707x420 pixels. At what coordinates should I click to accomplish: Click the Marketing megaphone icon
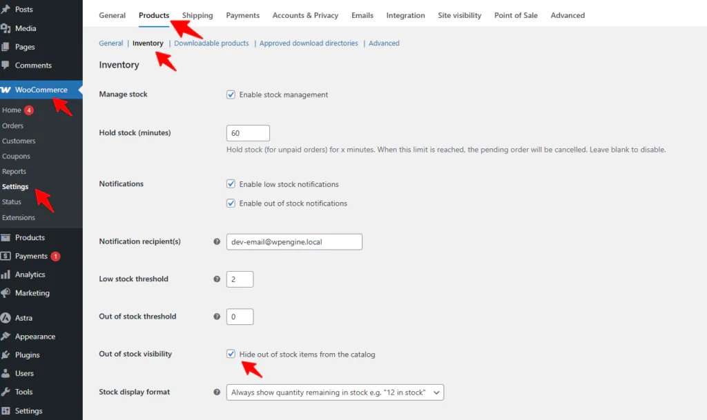pos(6,293)
